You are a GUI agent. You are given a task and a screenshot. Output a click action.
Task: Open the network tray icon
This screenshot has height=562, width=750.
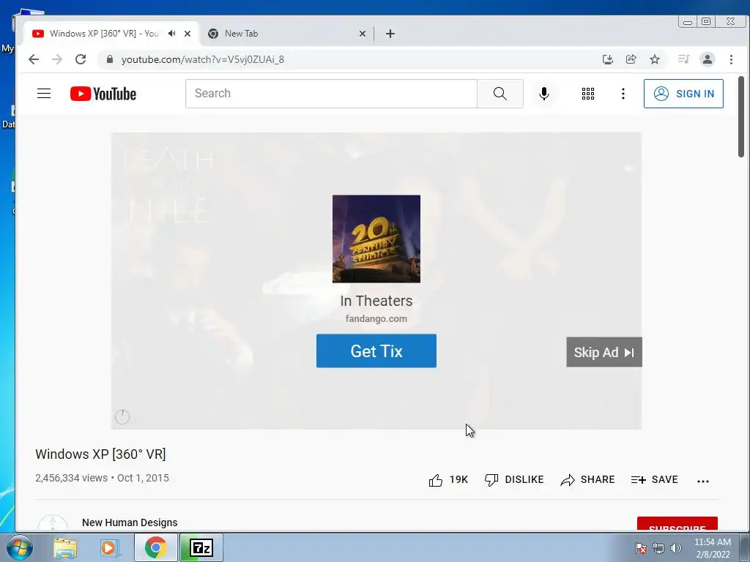tap(658, 548)
